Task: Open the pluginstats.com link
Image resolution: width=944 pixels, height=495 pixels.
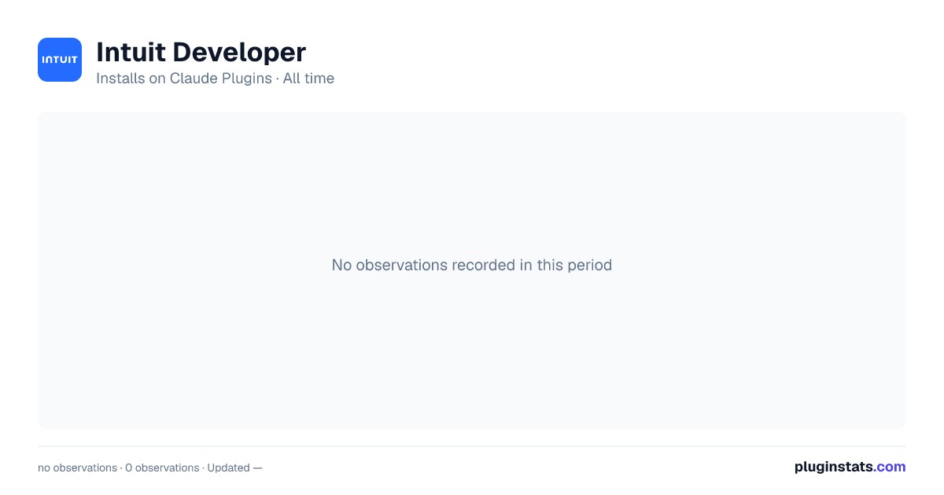Action: click(850, 467)
